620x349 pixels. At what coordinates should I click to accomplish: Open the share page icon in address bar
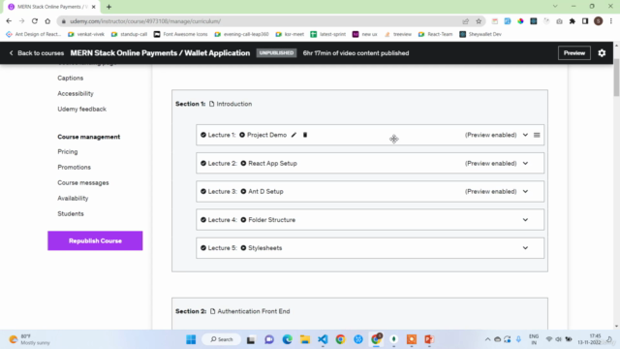(465, 21)
